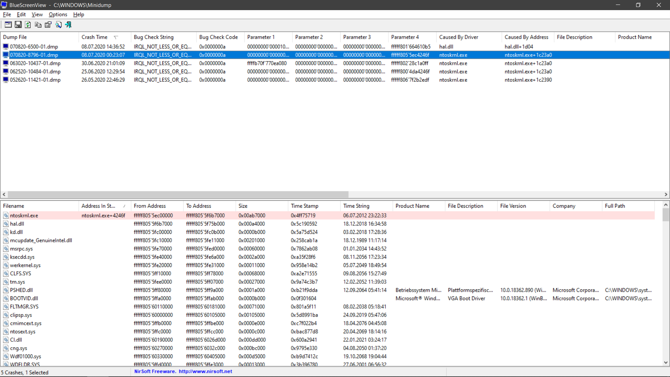Select dump file 070820-6500-01.dmp
The image size is (670, 377).
34,47
